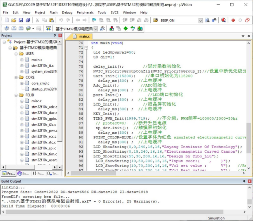The height and width of the screenshot is (221, 253).
Task: Open the Window menu
Action: [x=129, y=12]
